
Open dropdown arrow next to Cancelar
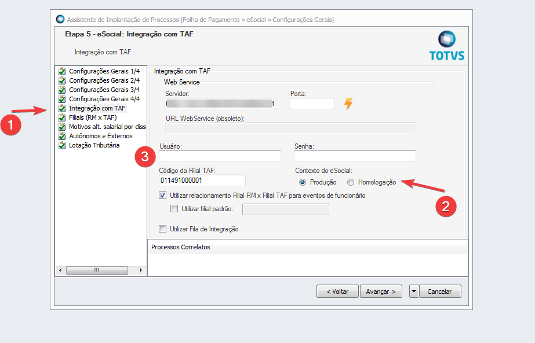[413, 291]
